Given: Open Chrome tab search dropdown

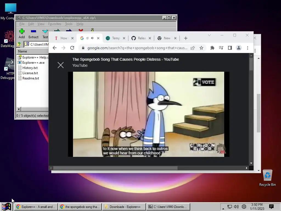Looking at the screenshot, I should [x=209, y=35].
